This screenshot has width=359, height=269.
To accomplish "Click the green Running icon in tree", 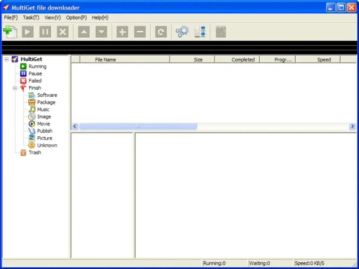I will pos(23,66).
